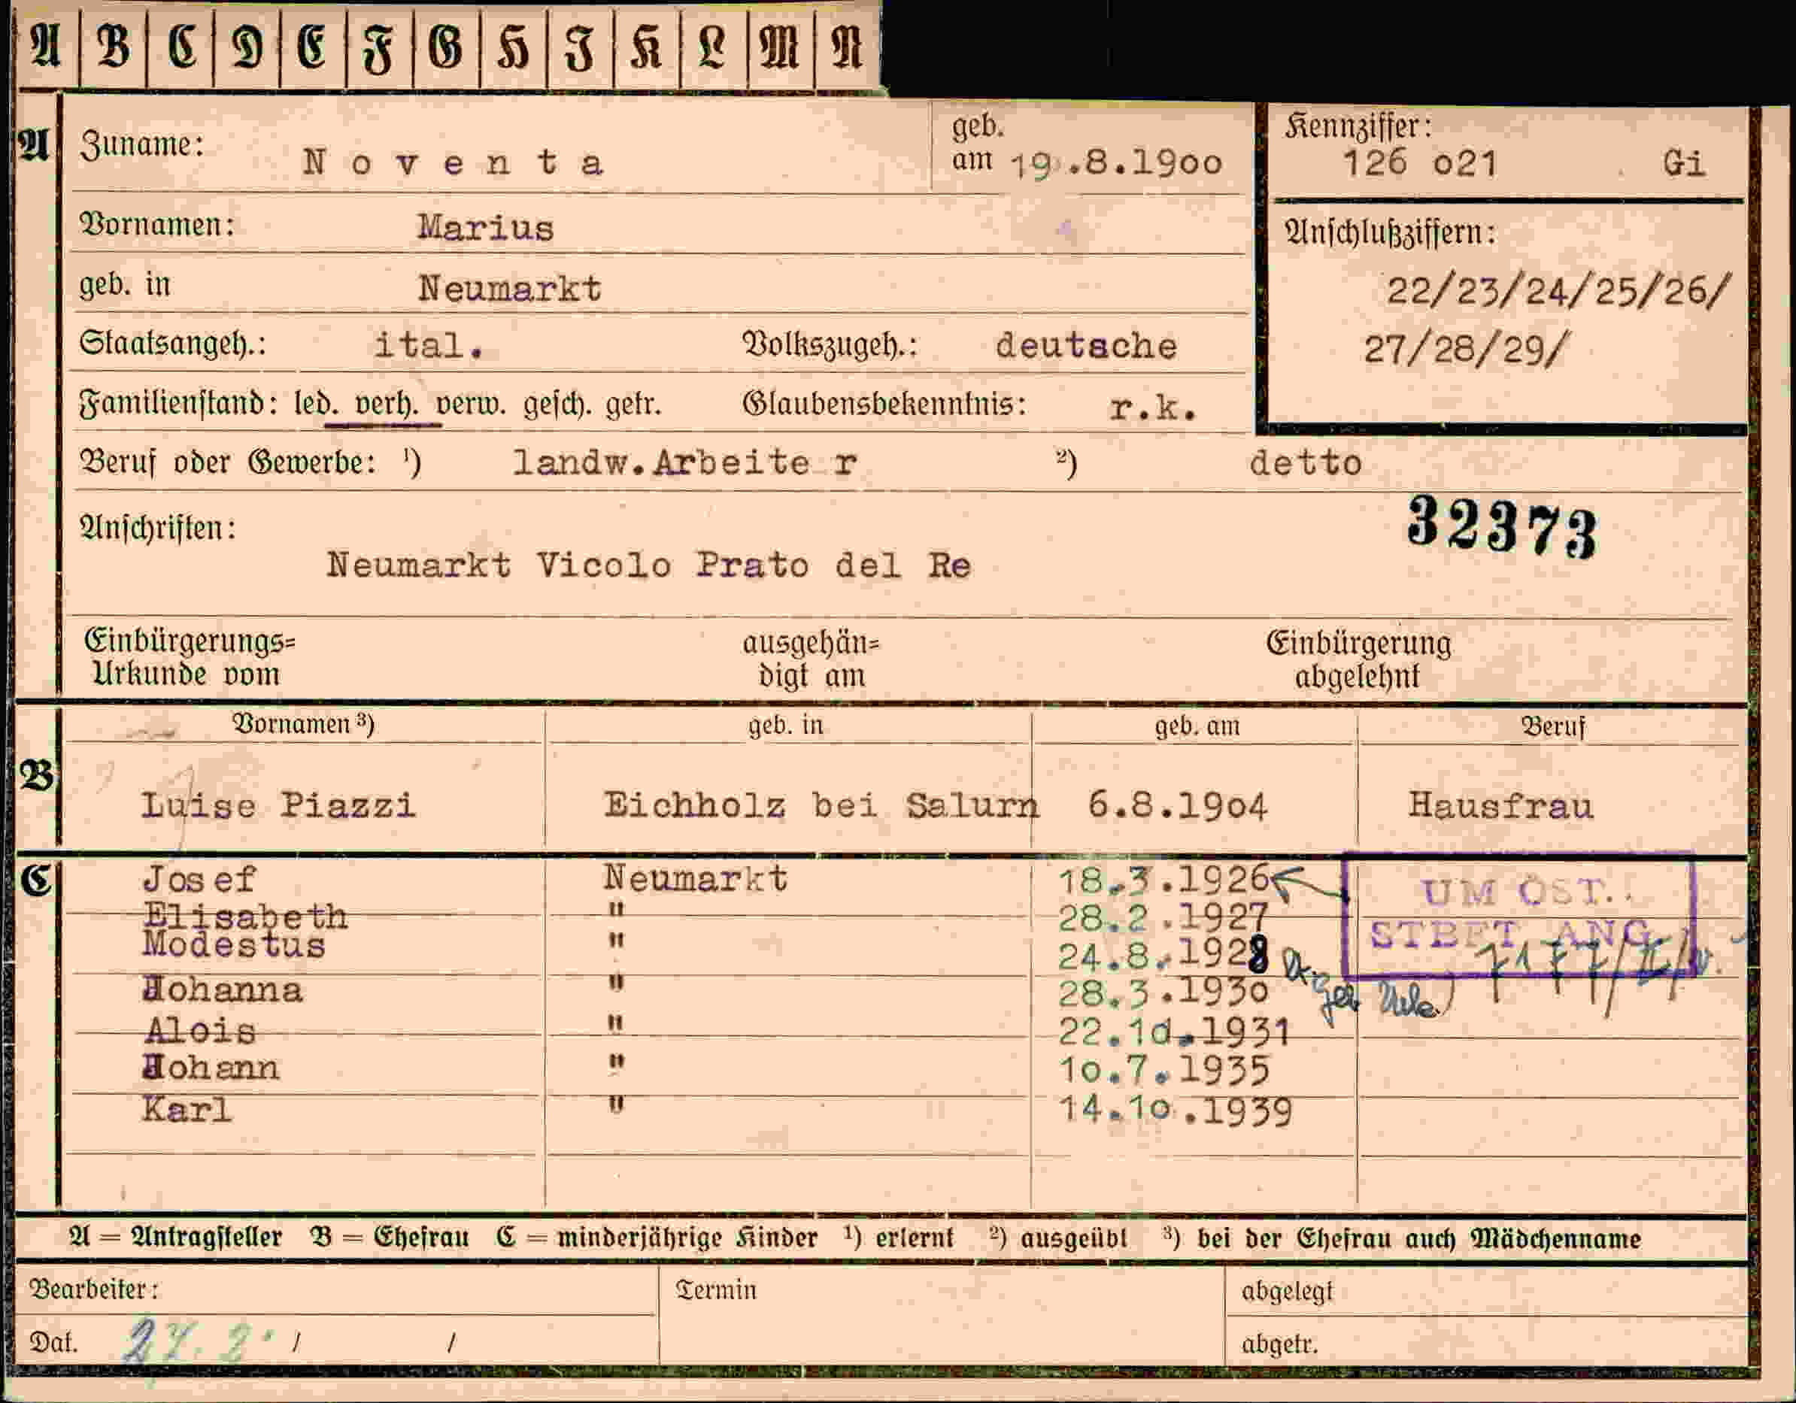The width and height of the screenshot is (1796, 1403).
Task: Select index tab letter G
Action: coord(446,47)
